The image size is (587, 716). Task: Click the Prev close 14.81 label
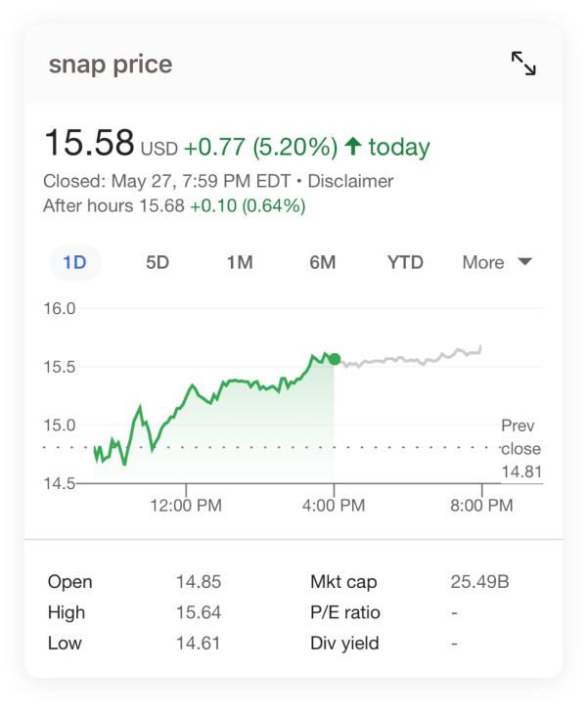[520, 448]
